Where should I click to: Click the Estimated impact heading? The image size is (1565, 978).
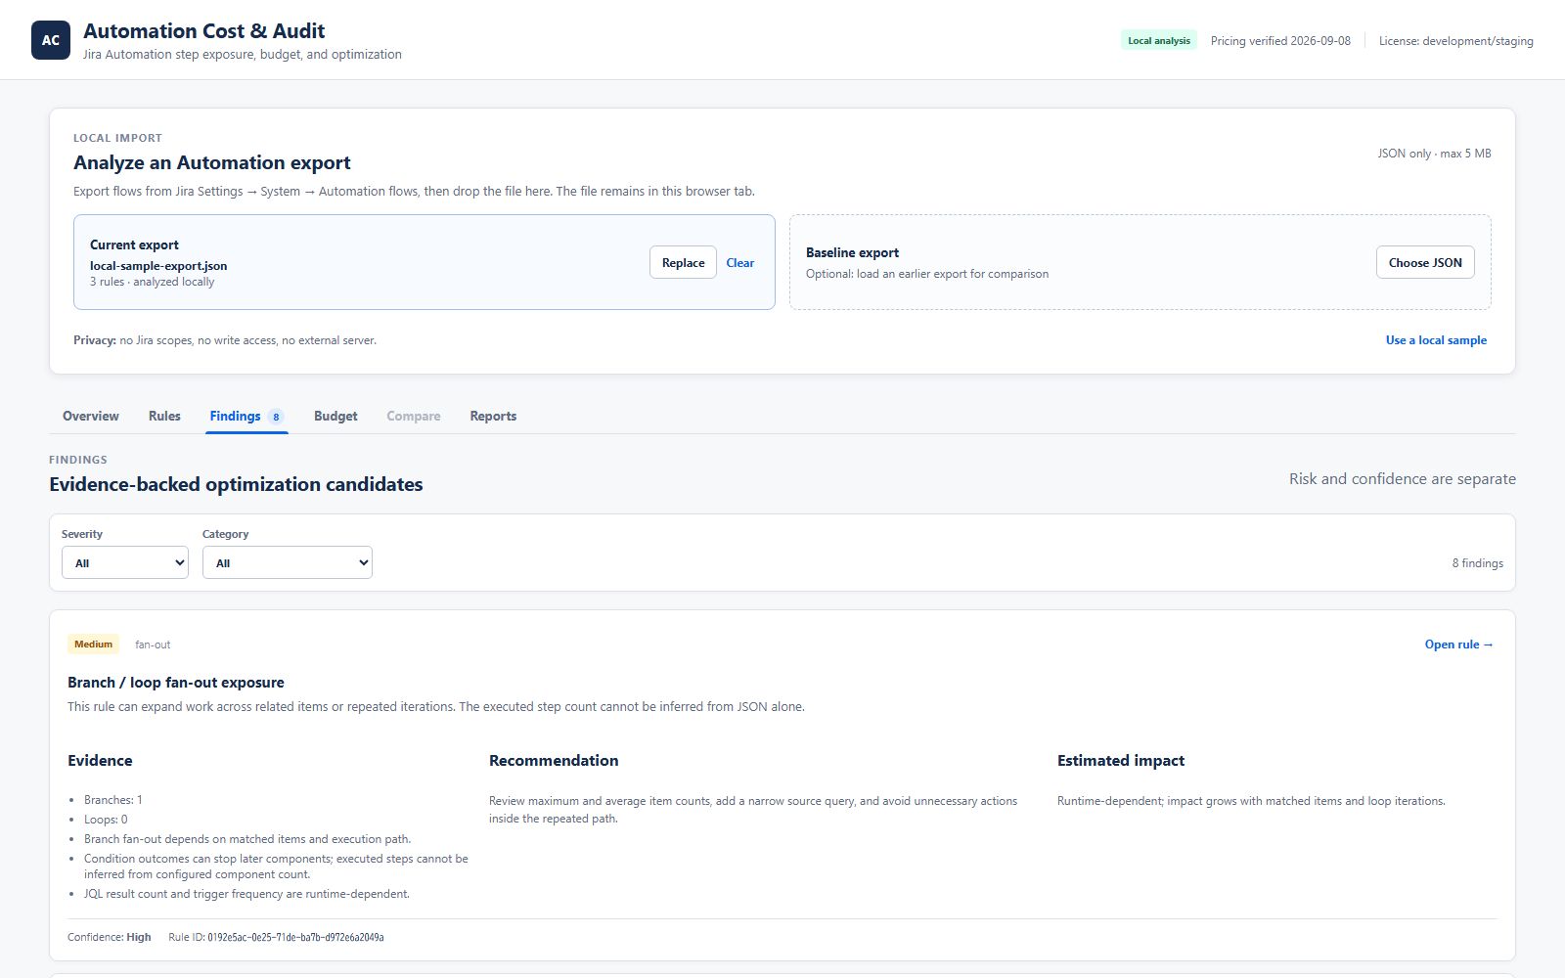(1121, 761)
